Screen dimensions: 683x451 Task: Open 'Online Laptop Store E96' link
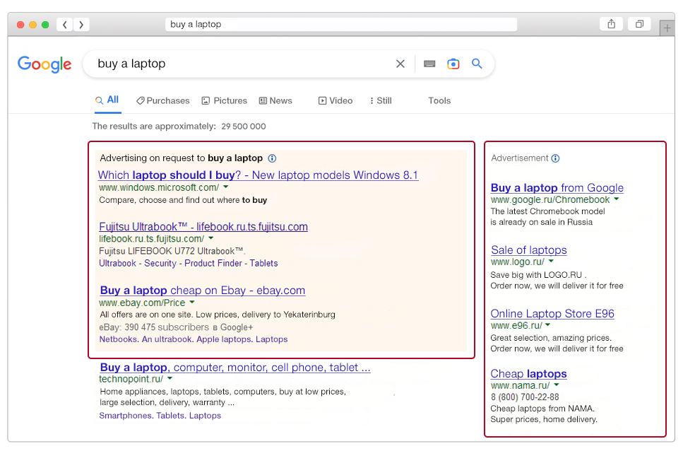[552, 314]
